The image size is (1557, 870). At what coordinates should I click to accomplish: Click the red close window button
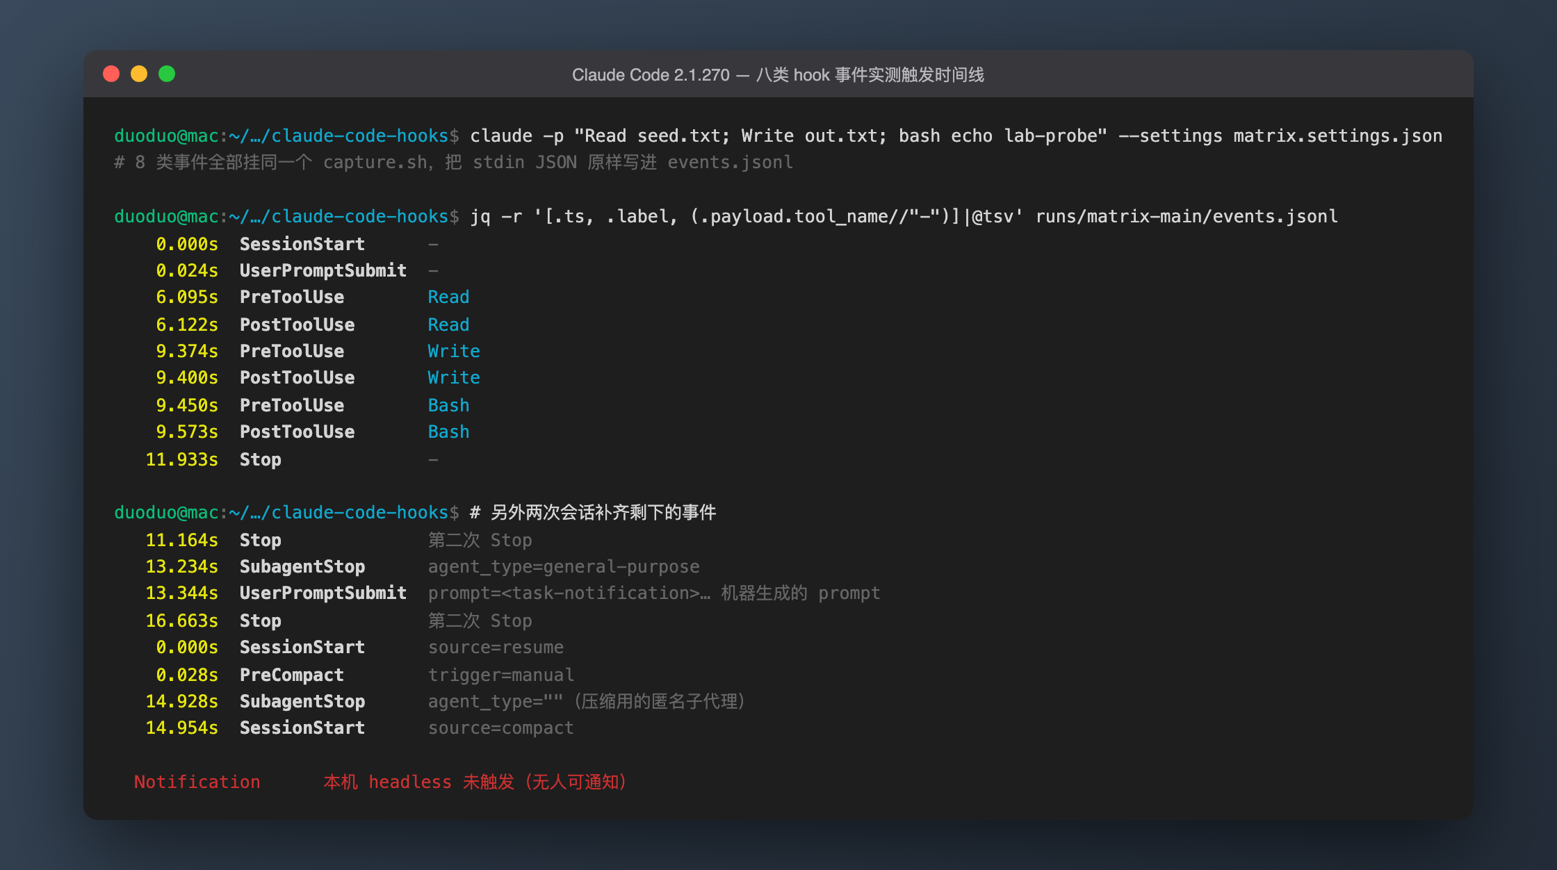(x=111, y=74)
